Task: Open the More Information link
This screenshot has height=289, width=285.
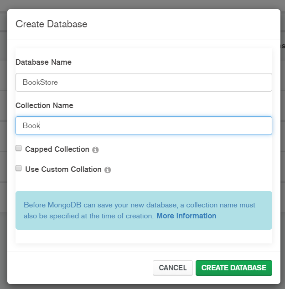Action: coord(186,216)
